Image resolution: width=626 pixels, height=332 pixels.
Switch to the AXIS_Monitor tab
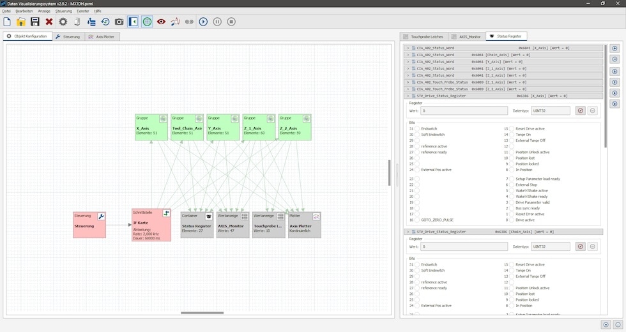pyautogui.click(x=466, y=37)
